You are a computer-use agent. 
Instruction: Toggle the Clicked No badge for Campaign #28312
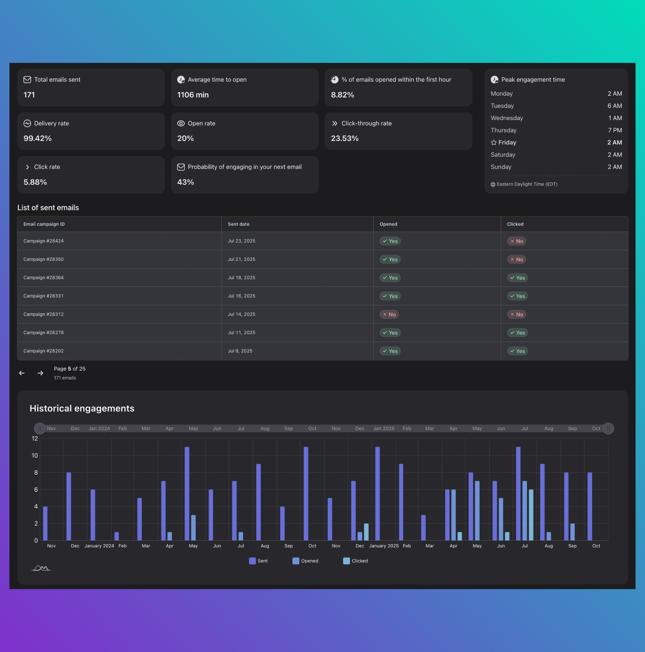(x=516, y=314)
